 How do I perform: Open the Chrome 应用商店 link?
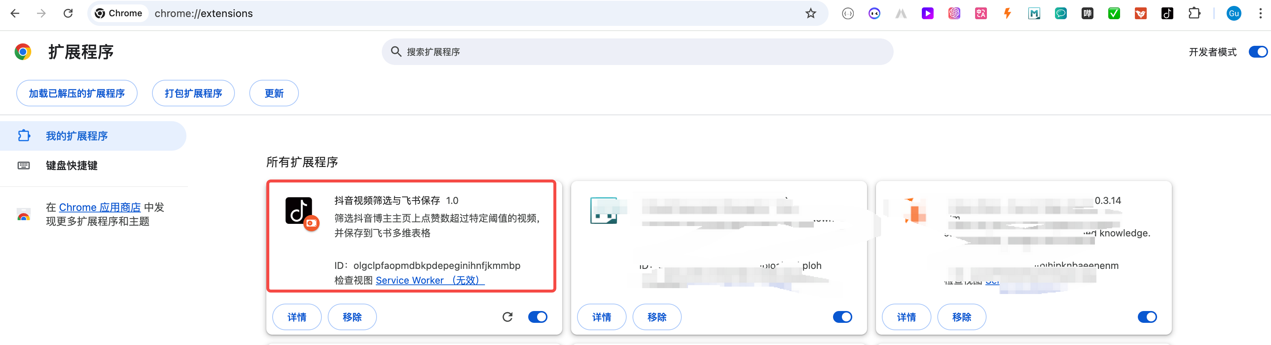click(100, 208)
